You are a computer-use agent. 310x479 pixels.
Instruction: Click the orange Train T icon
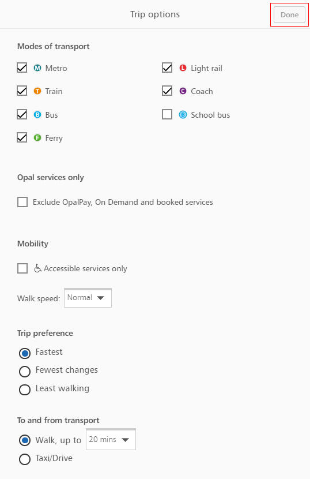click(37, 91)
